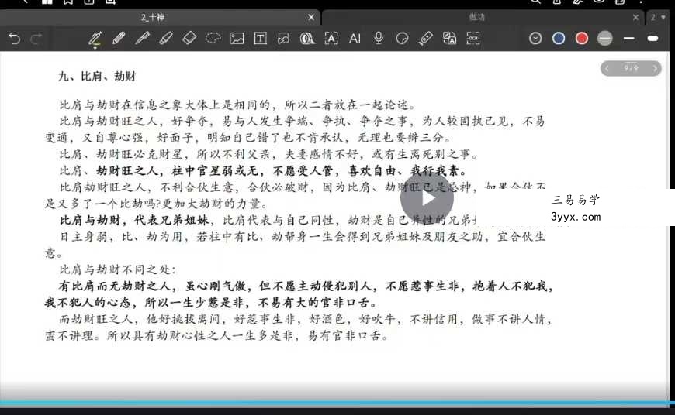Click the line 比肩与劫财在信息之象大体上是相同的

tap(164, 105)
